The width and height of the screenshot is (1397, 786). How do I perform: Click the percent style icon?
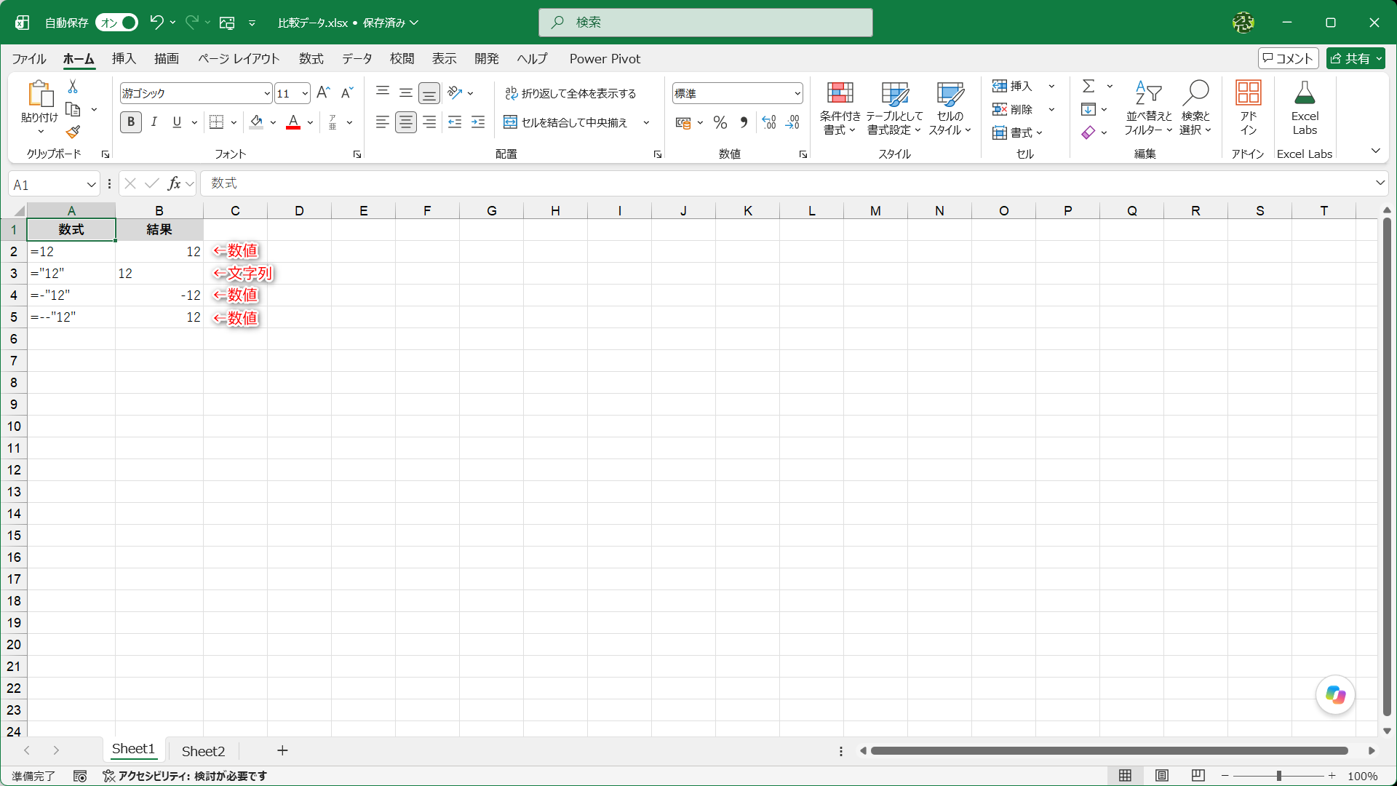coord(720,122)
